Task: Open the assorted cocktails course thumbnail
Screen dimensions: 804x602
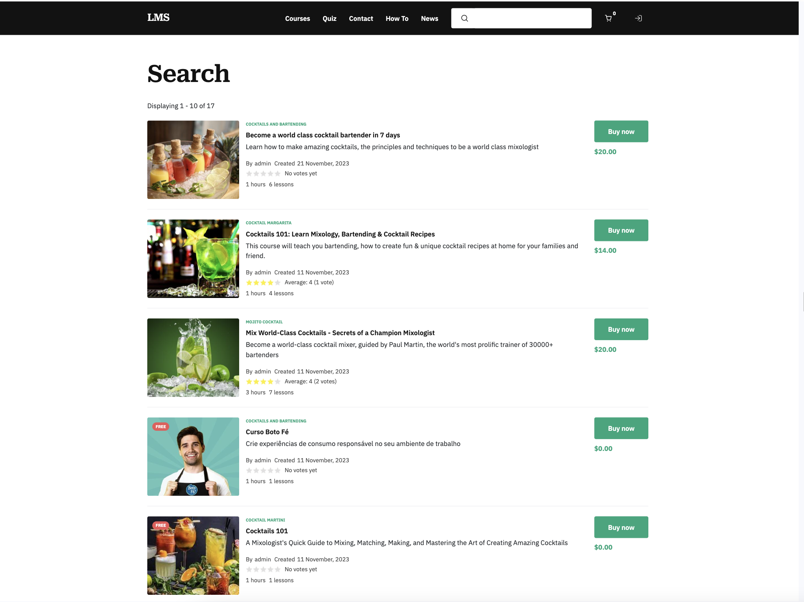Action: [x=193, y=555]
